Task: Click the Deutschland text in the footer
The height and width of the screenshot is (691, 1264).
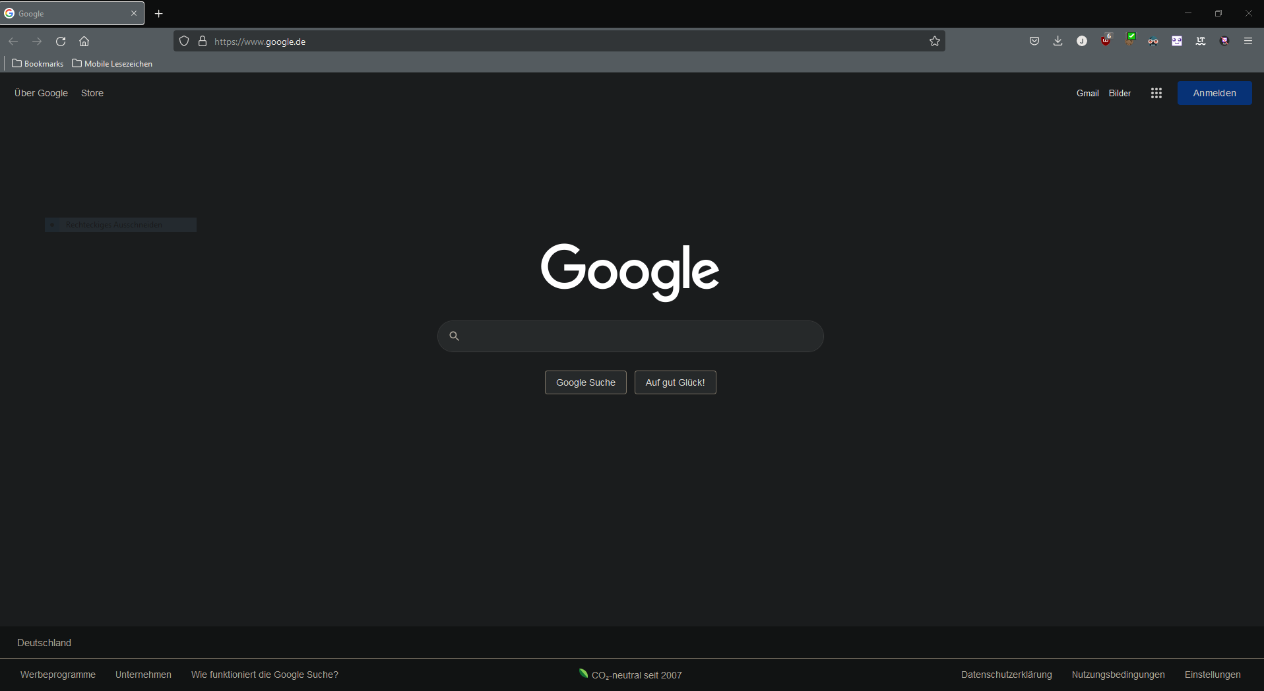Action: pos(44,643)
